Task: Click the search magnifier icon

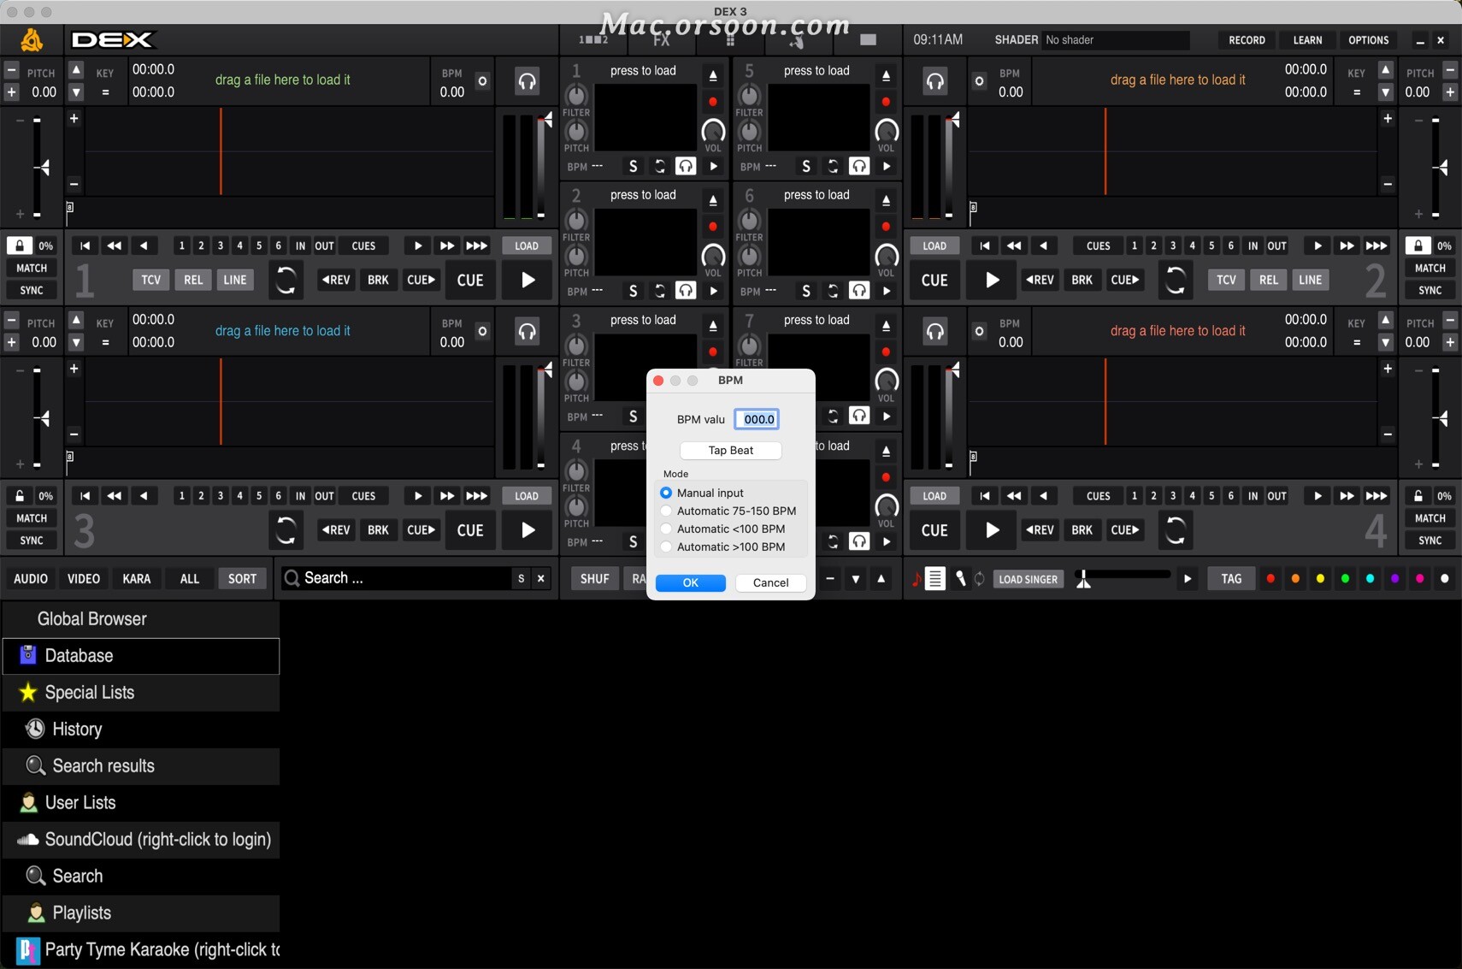Action: click(x=292, y=578)
